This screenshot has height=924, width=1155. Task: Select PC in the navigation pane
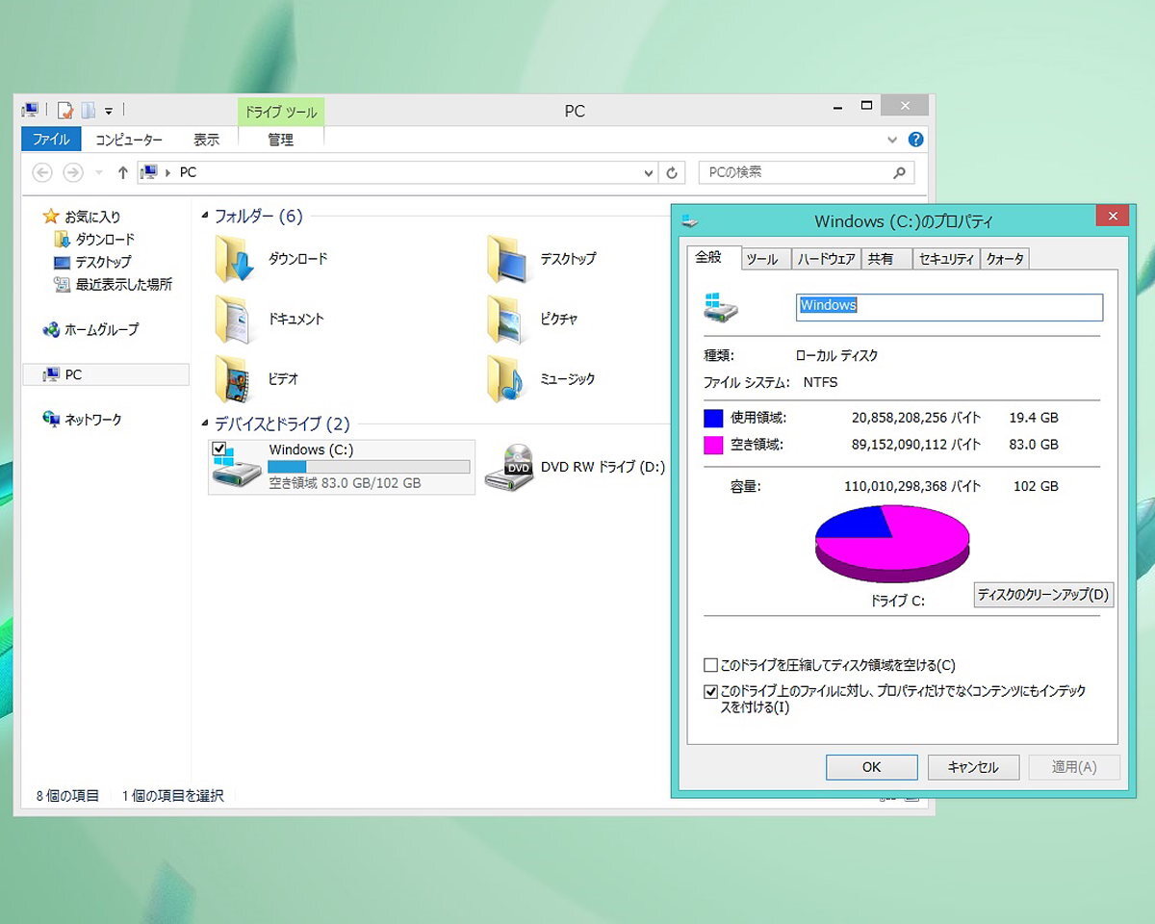106,374
